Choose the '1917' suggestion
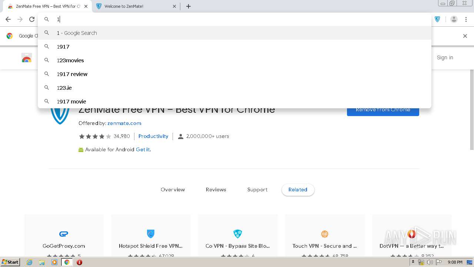The image size is (474, 267). point(235,47)
